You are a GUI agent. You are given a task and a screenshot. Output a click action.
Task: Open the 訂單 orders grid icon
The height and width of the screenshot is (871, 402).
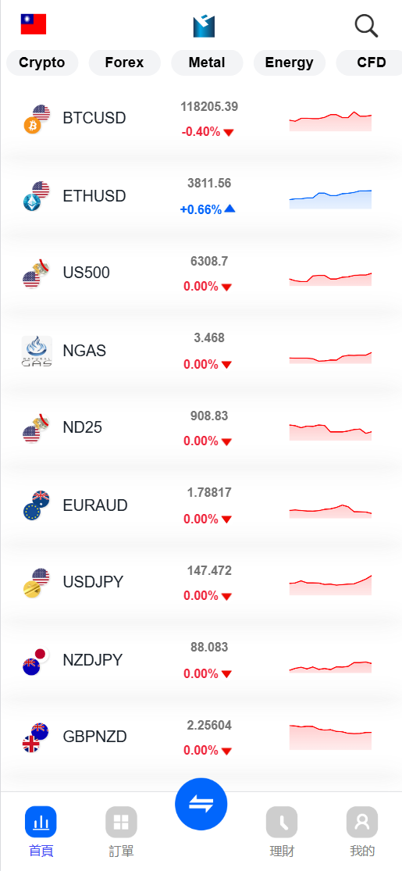121,822
